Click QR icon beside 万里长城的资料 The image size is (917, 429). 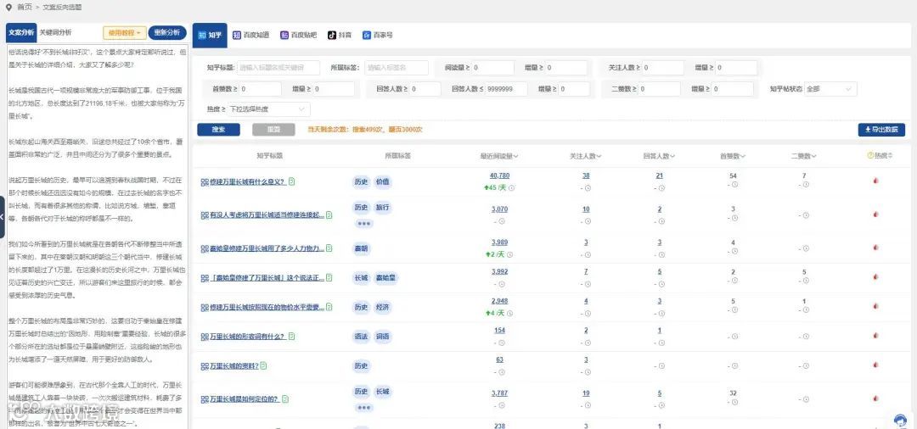(x=204, y=366)
